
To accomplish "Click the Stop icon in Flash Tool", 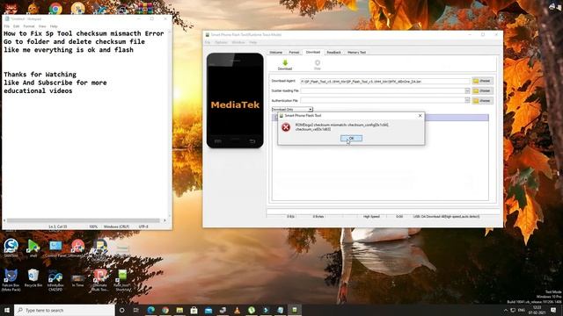I will 318,64.
